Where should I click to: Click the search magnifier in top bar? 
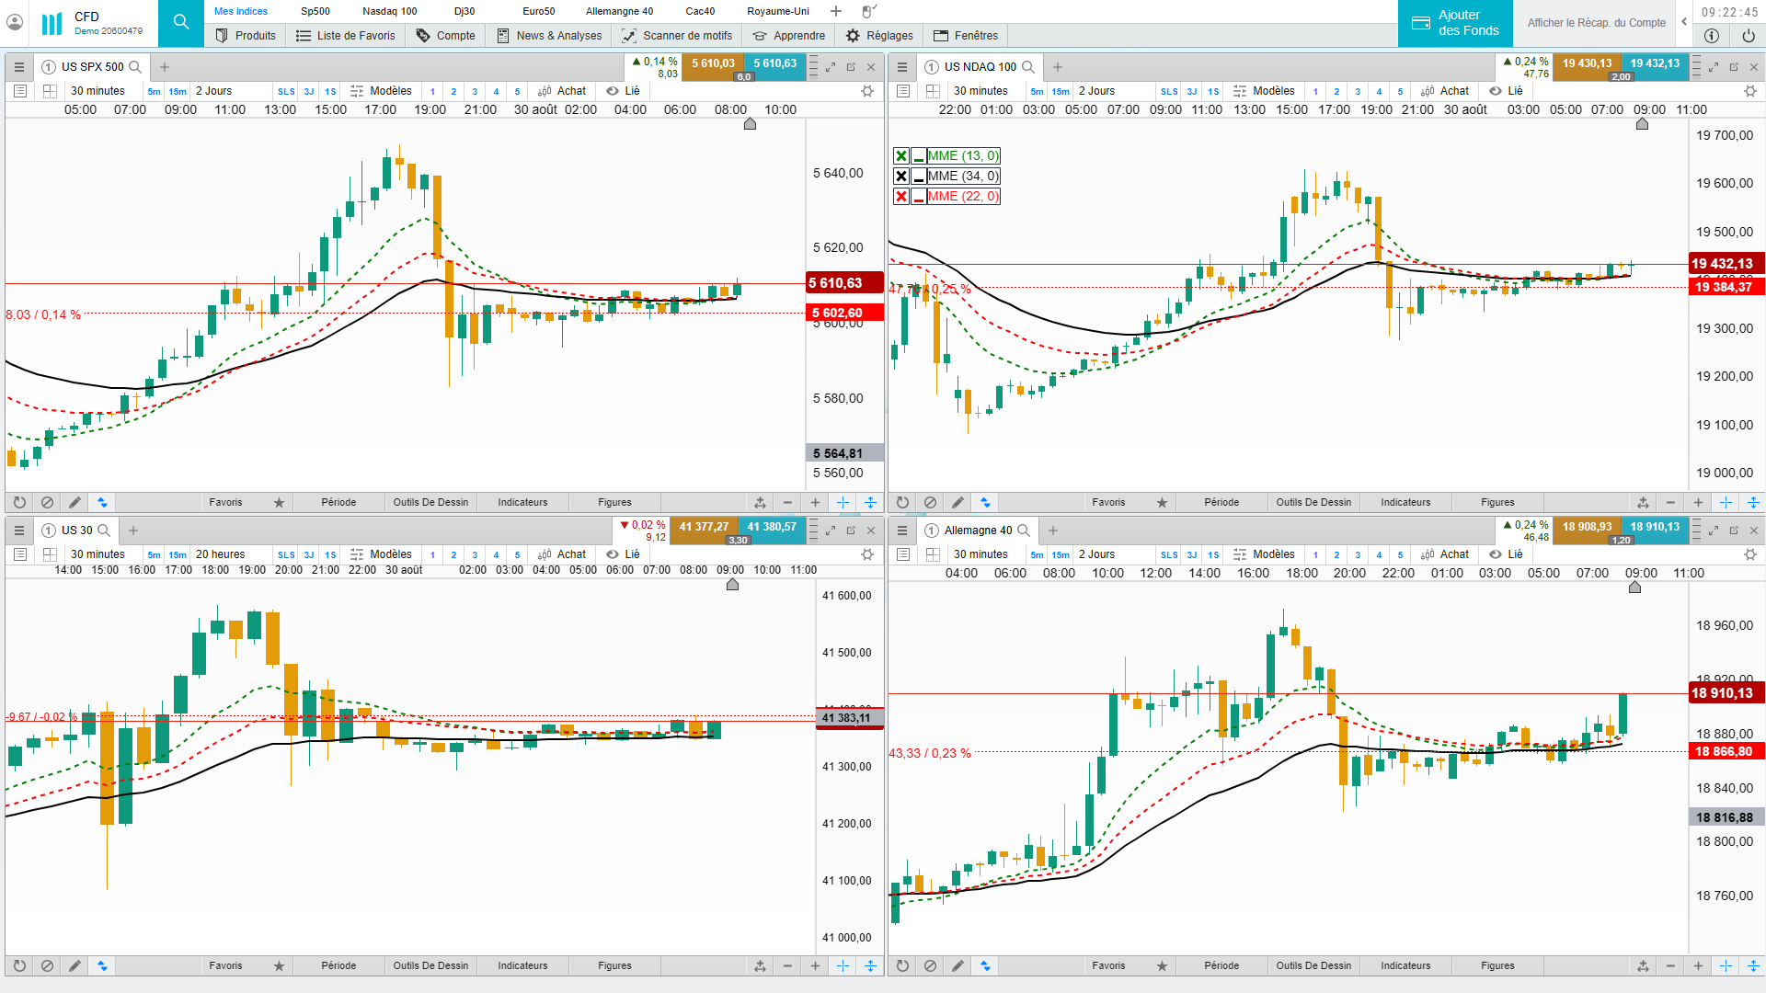(x=181, y=22)
